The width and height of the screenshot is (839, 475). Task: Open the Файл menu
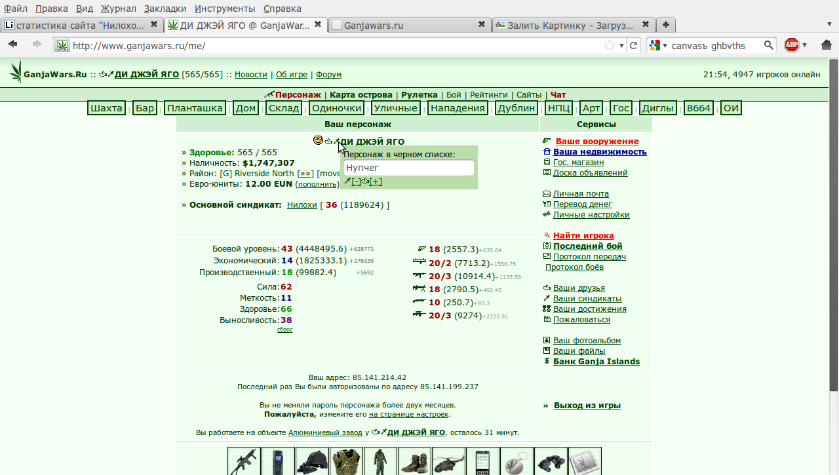click(16, 9)
